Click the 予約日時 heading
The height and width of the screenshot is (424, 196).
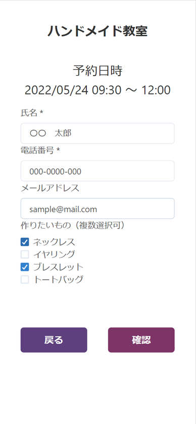click(x=97, y=71)
